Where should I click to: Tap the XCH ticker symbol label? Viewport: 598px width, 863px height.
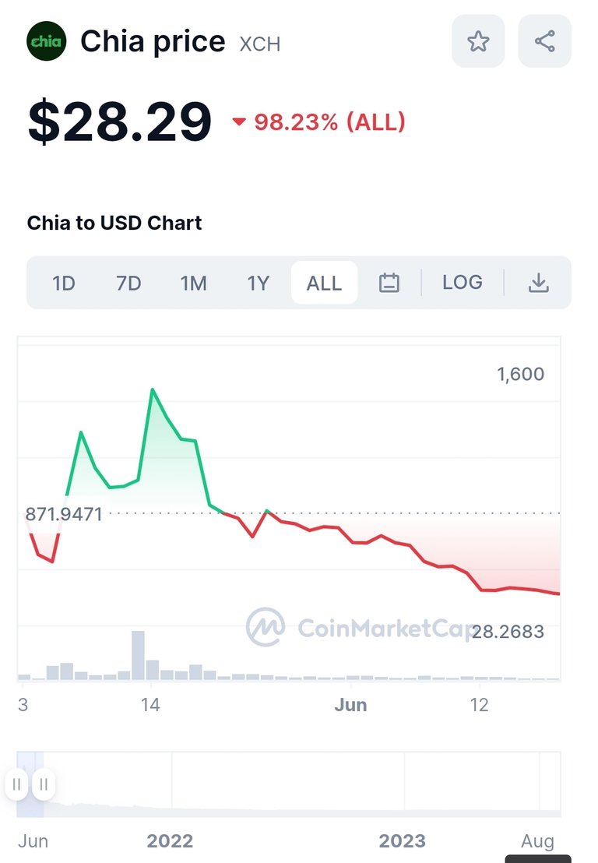click(259, 44)
